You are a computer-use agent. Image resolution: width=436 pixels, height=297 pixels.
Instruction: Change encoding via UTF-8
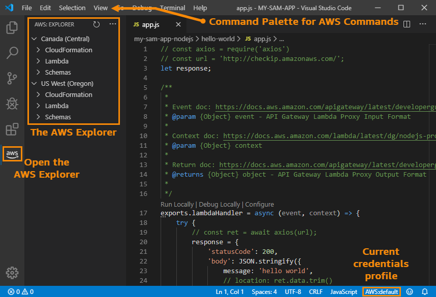tap(293, 292)
